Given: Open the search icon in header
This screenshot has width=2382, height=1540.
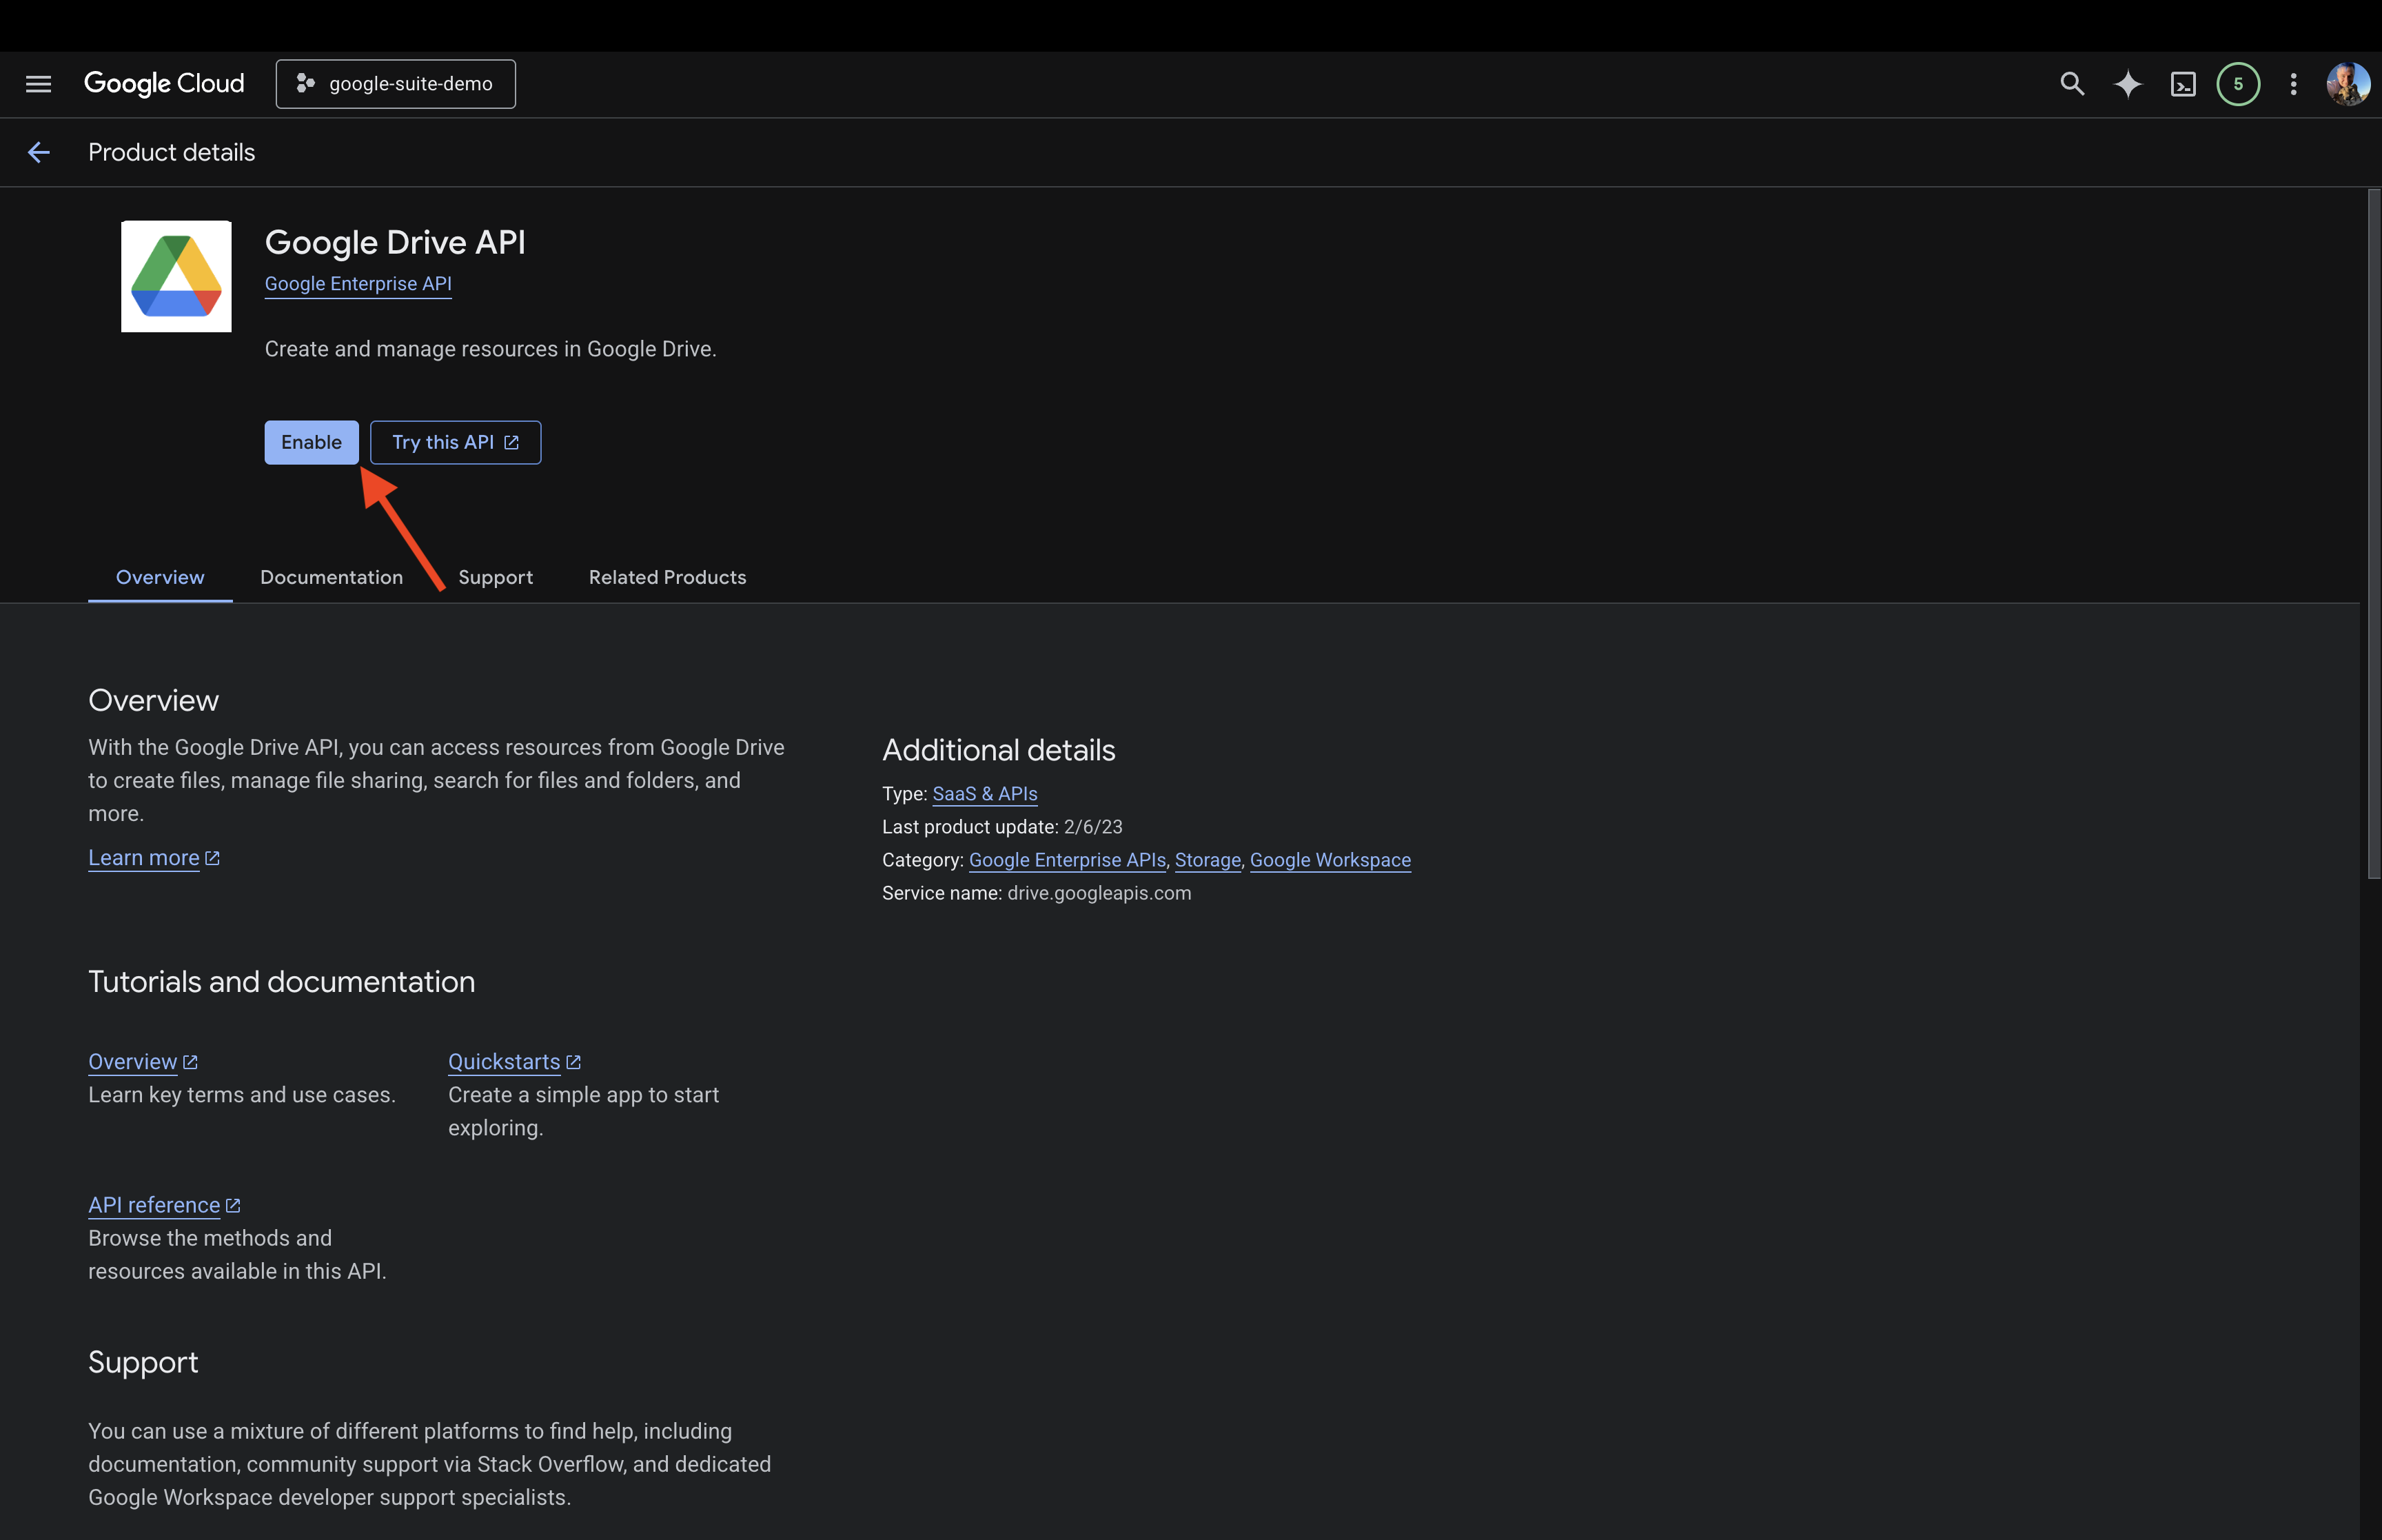Looking at the screenshot, I should coord(2072,84).
